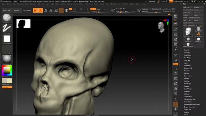The image size is (206, 116).
Task: Open the Zplugin menu
Action: (132, 4)
